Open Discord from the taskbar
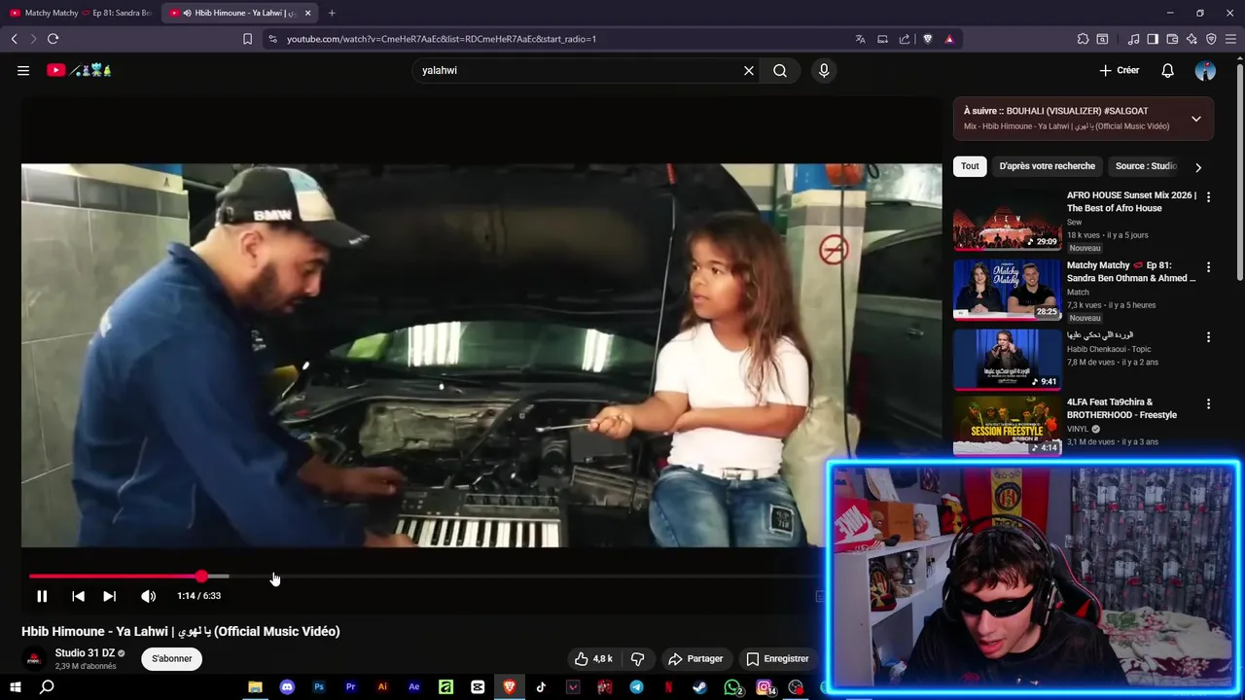1245x700 pixels. click(287, 687)
